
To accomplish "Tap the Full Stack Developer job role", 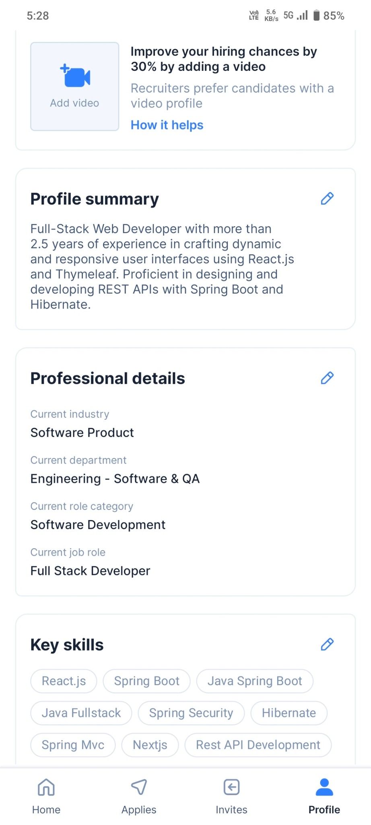I will tap(90, 571).
